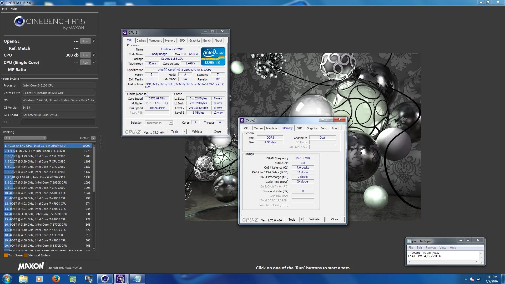
Task: Click the volume icon in system tray
Action: 472,279
